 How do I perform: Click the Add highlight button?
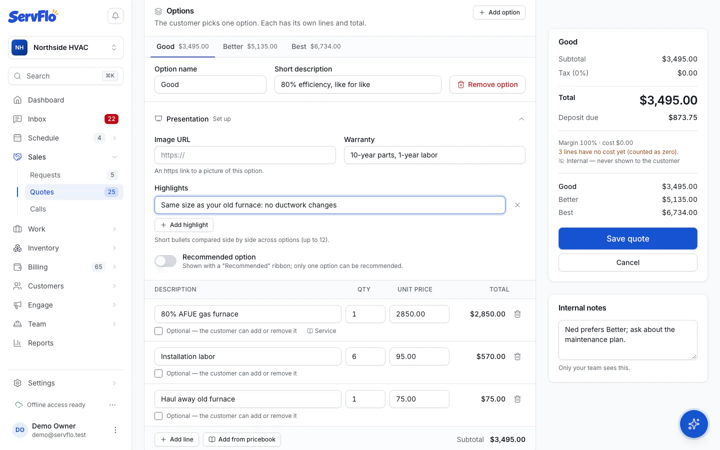click(x=184, y=225)
